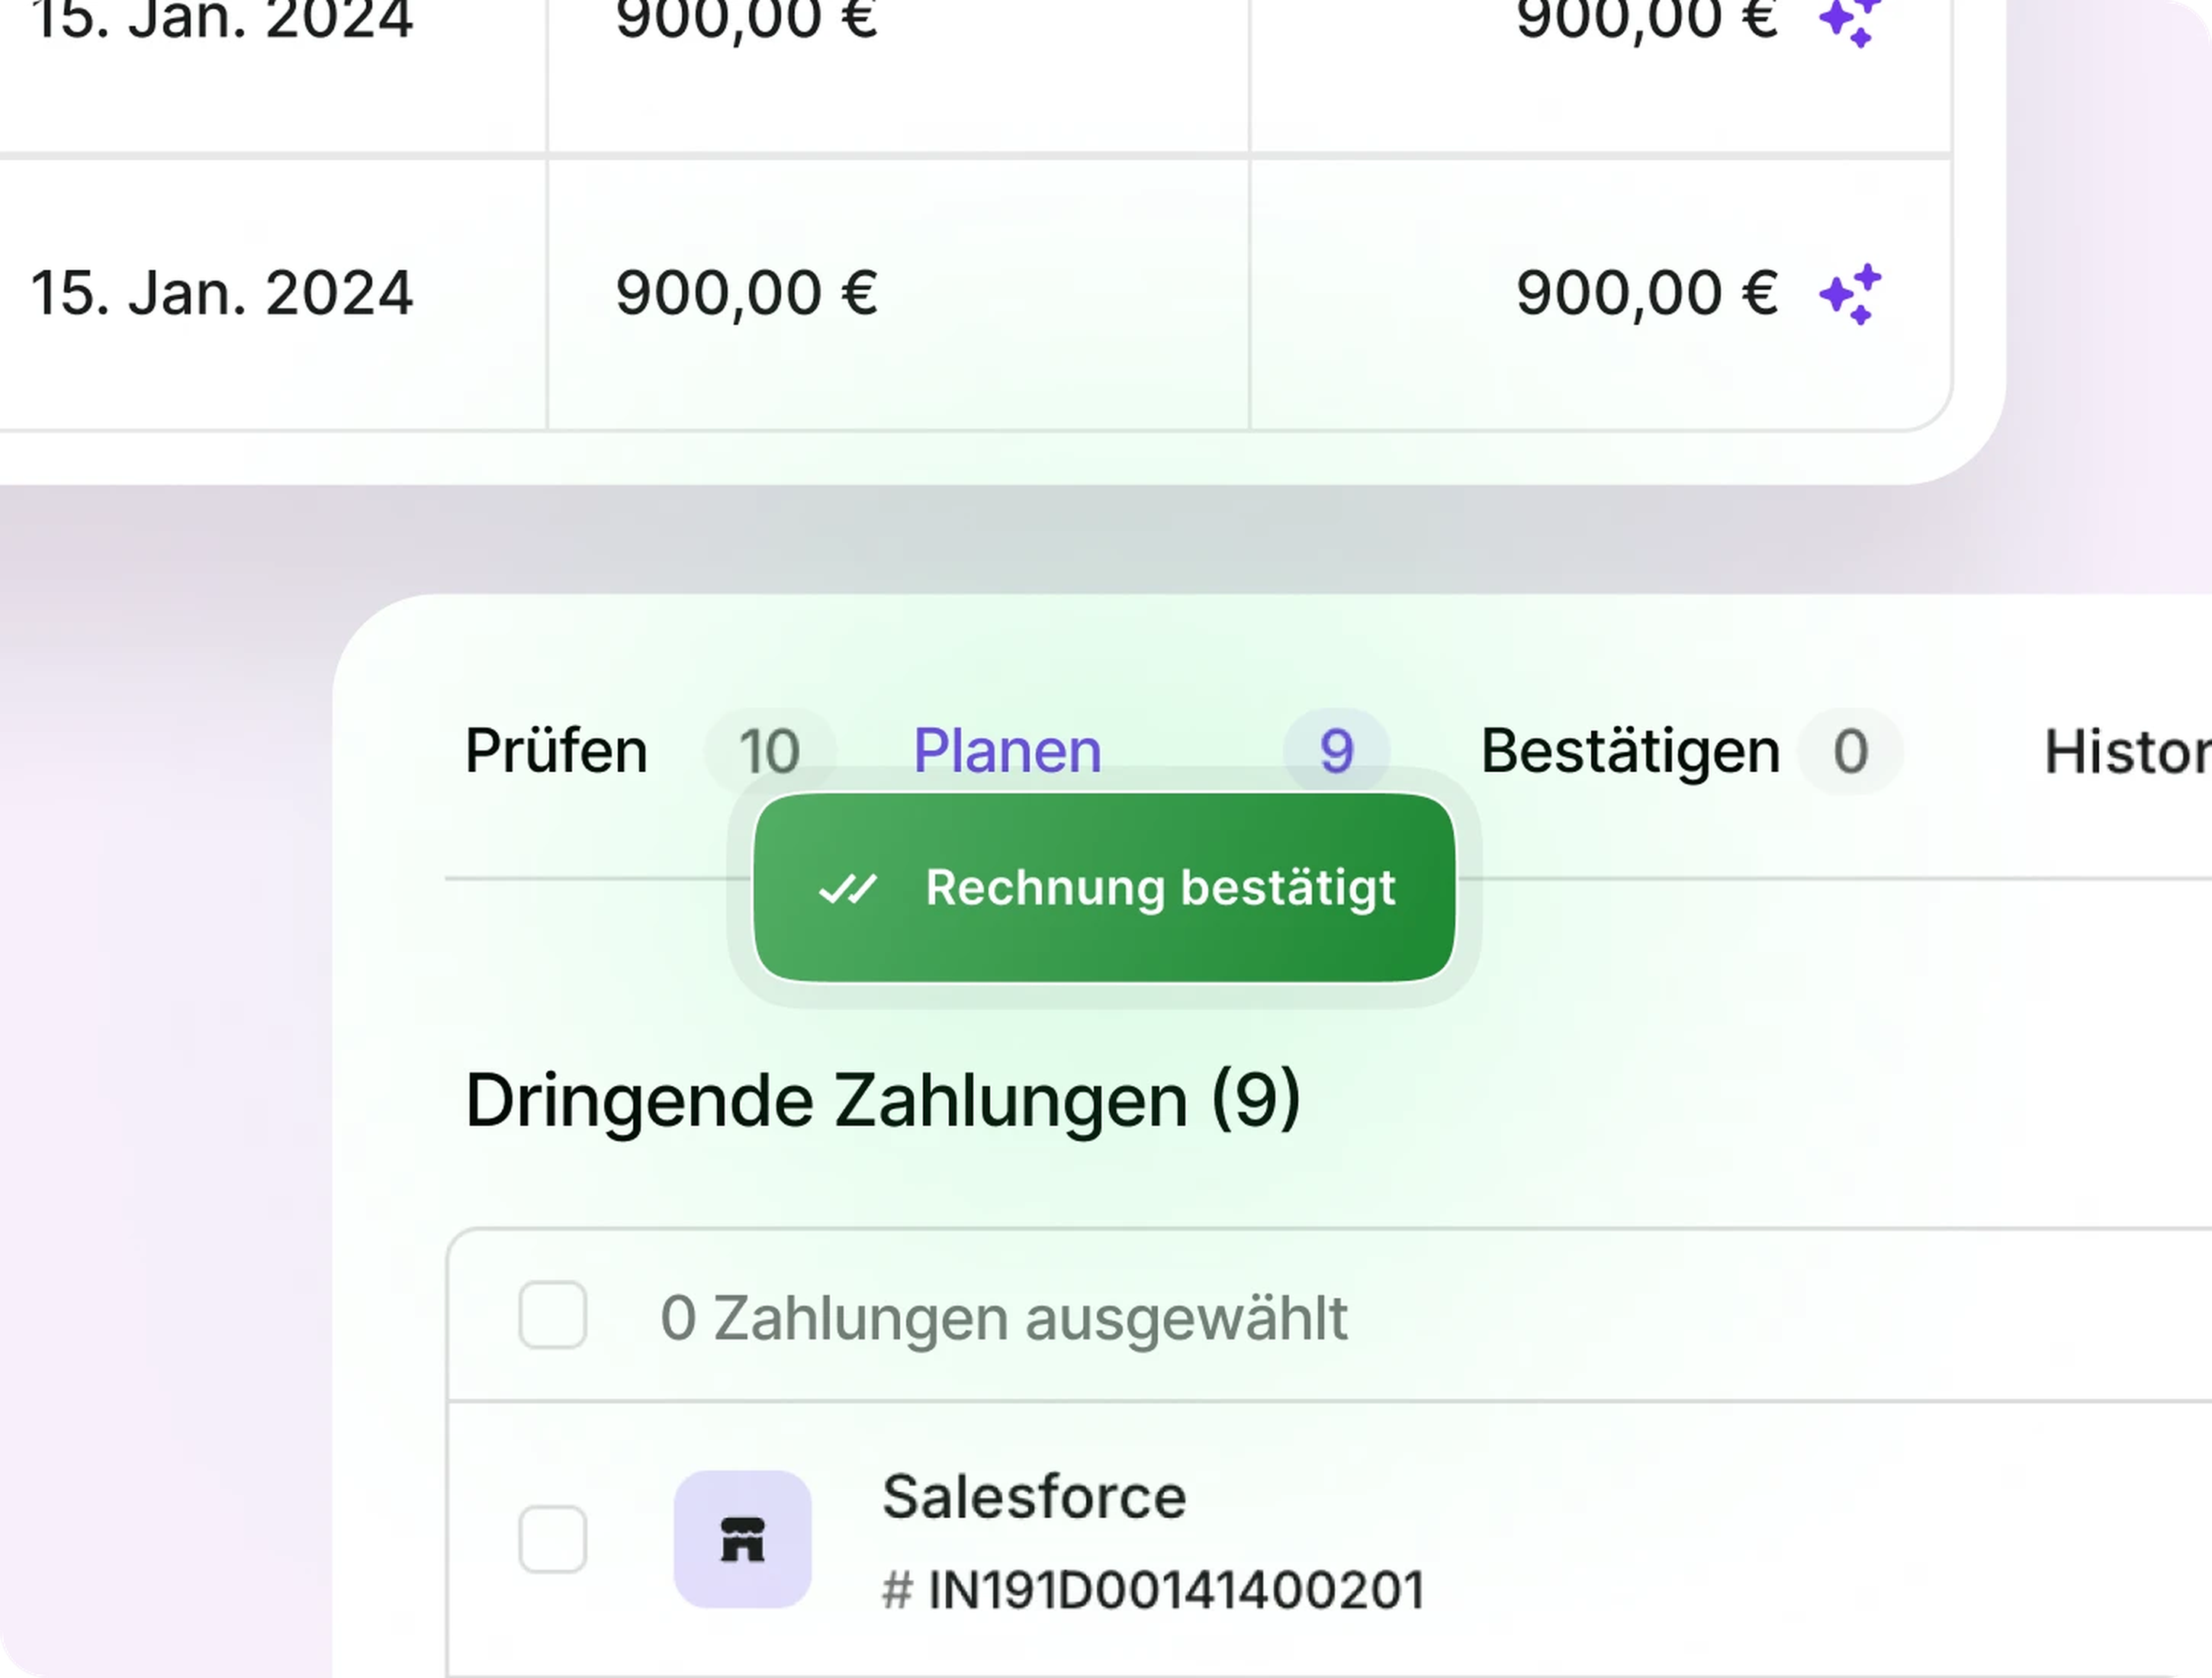
Task: Click the right '900,00 €' amount in bottom row
Action: click(x=1647, y=294)
